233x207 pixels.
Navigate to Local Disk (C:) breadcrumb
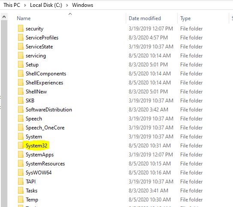(x=46, y=5)
